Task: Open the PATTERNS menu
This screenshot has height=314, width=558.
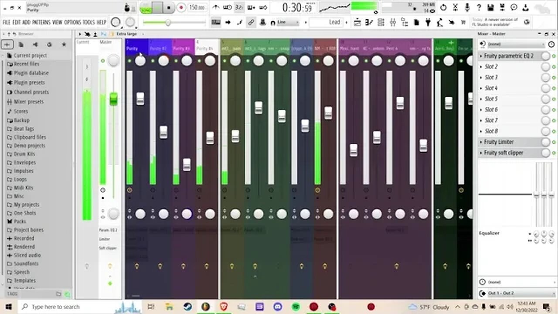Action: (x=41, y=22)
